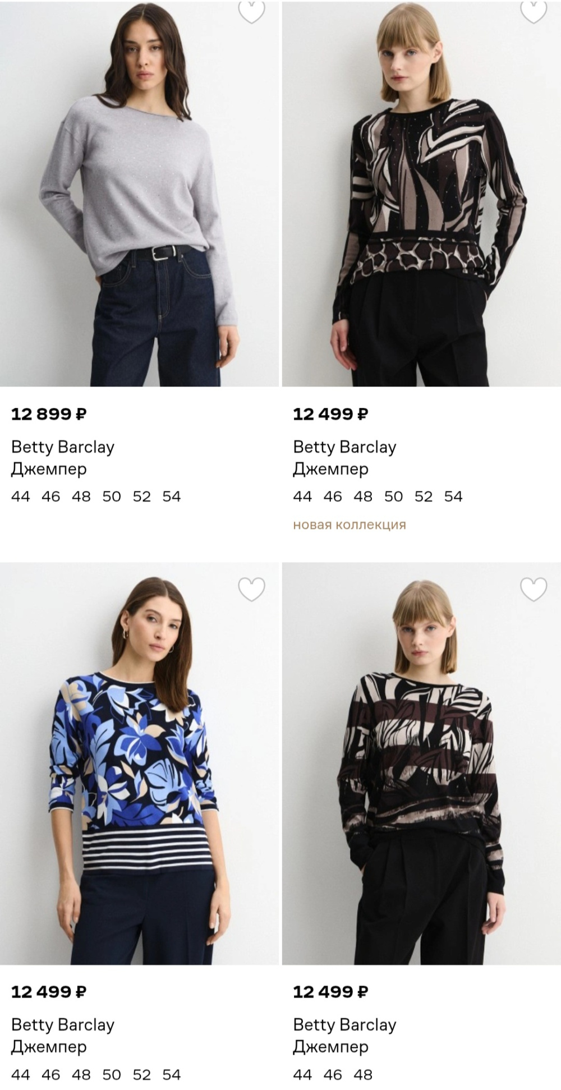Choose size 50 under blue floral jumper
Screen dimensions: 561x1090
[112, 1074]
